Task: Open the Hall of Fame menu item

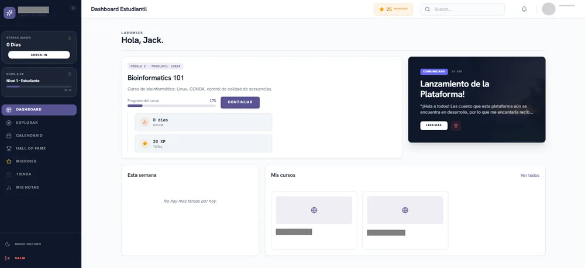Action: 39,148
